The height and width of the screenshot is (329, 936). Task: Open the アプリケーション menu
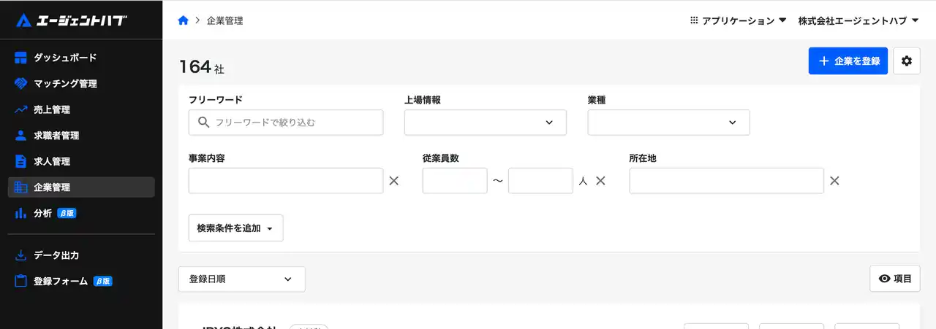(738, 20)
